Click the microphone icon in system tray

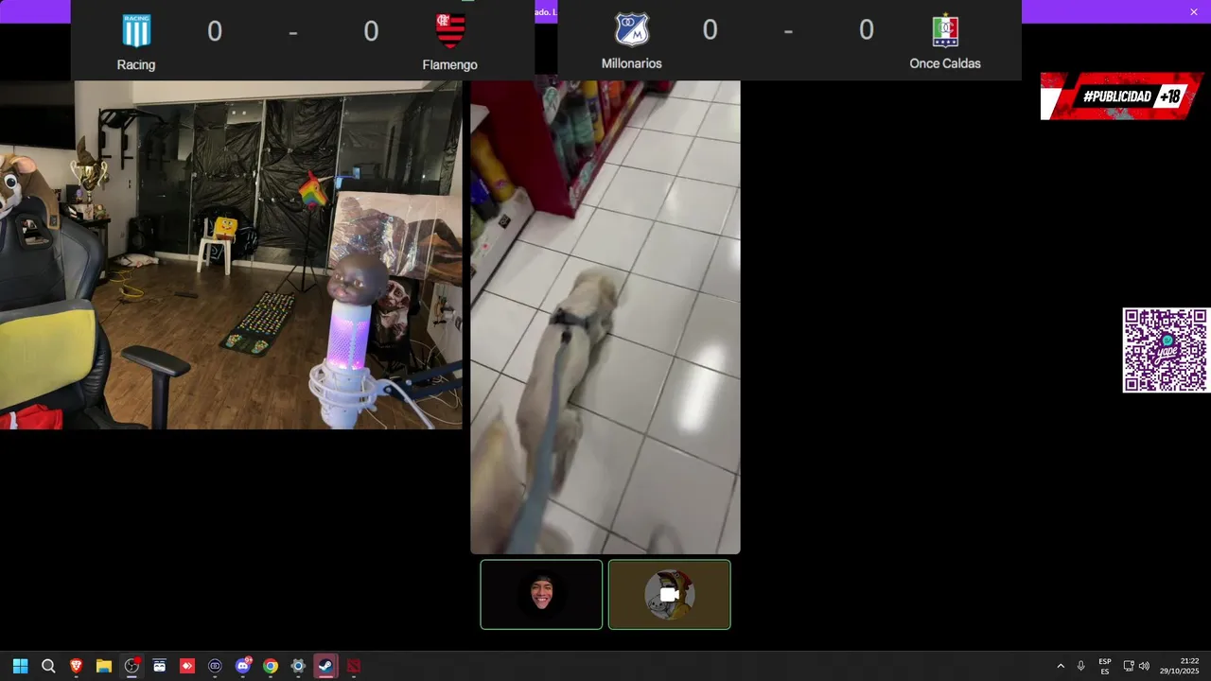(x=1080, y=666)
